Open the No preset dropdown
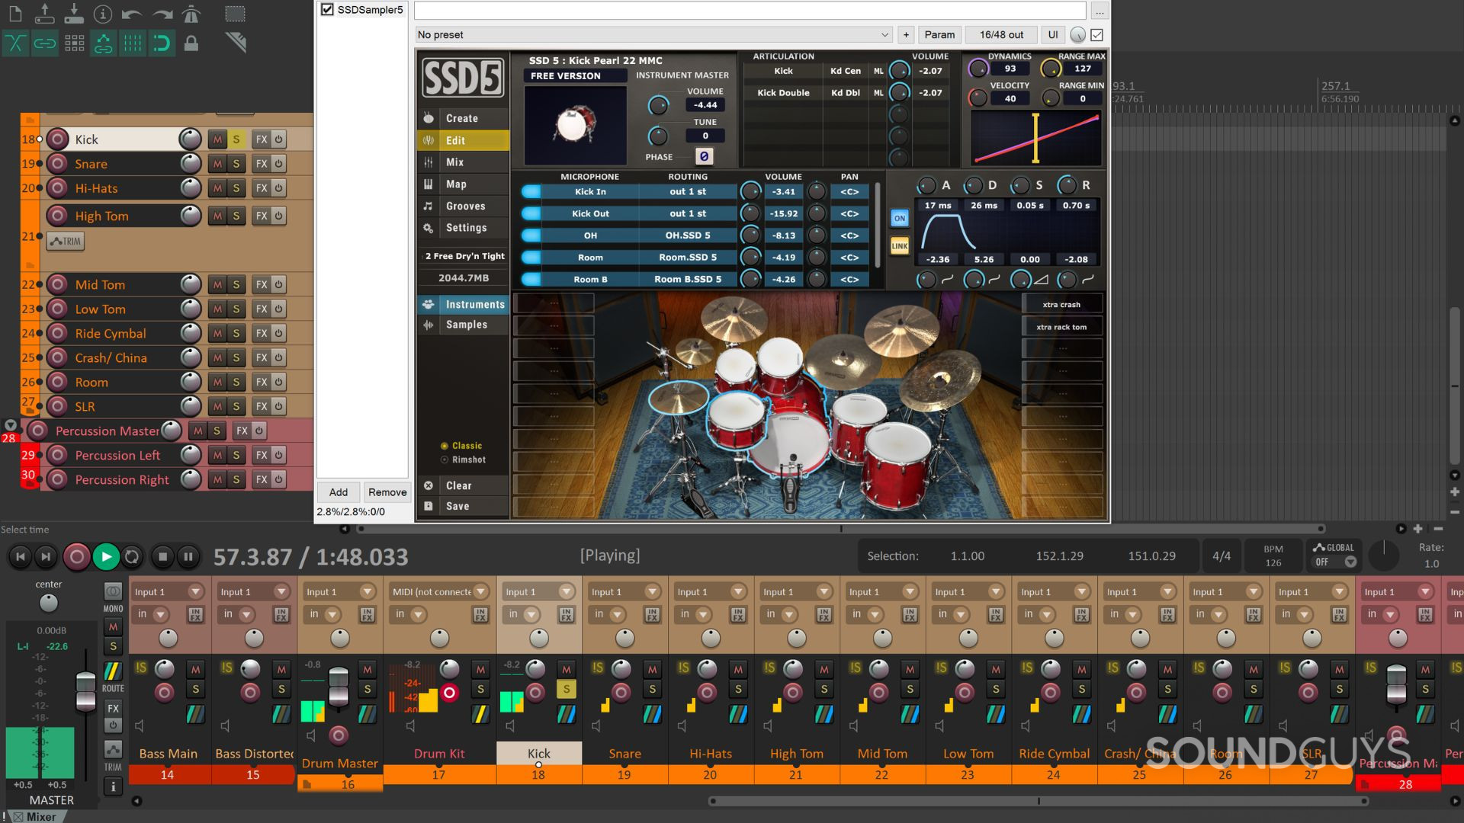This screenshot has height=823, width=1464. (x=653, y=35)
